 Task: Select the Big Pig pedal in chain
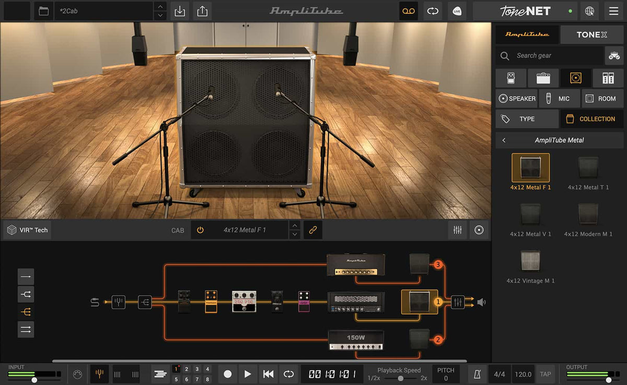[244, 302]
